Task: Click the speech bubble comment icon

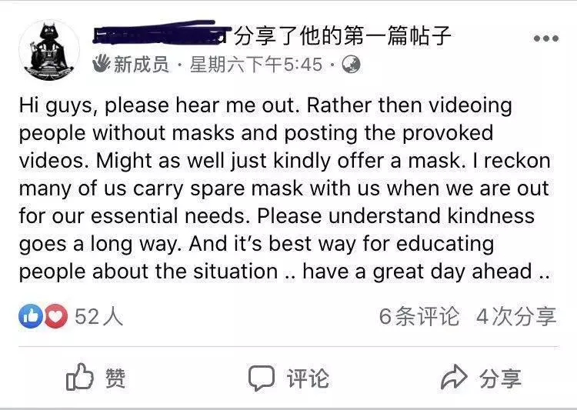Action: [x=262, y=378]
